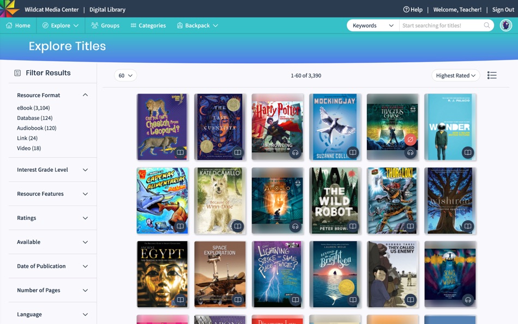Open They Called Us Enemy cover

(x=393, y=274)
